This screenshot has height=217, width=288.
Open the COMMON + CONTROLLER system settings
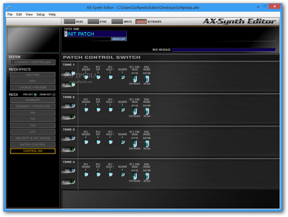[32, 62]
